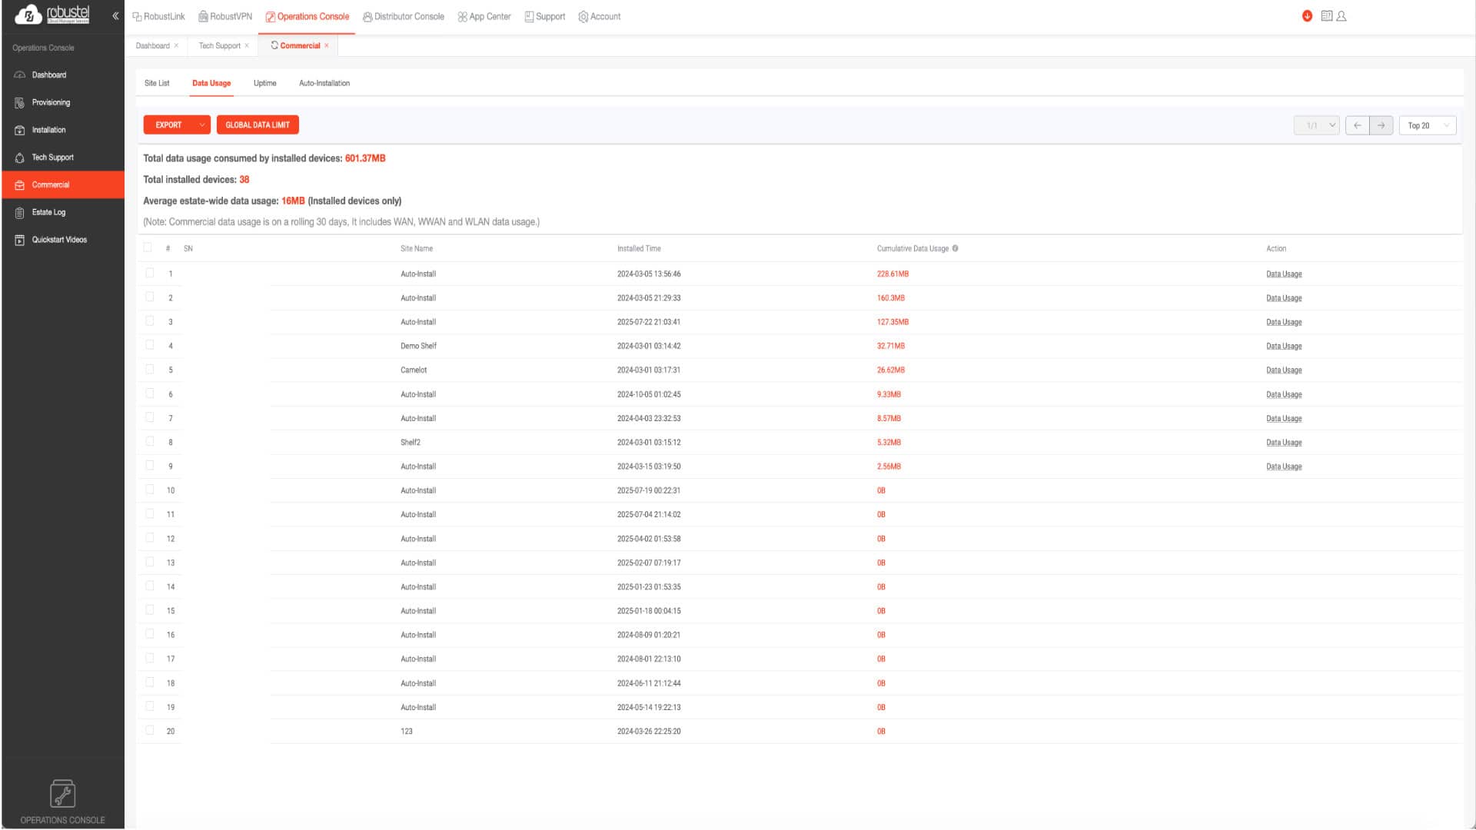Check the checkbox for row 4 Demo Shelf
This screenshot has height=830, width=1476.
point(150,345)
